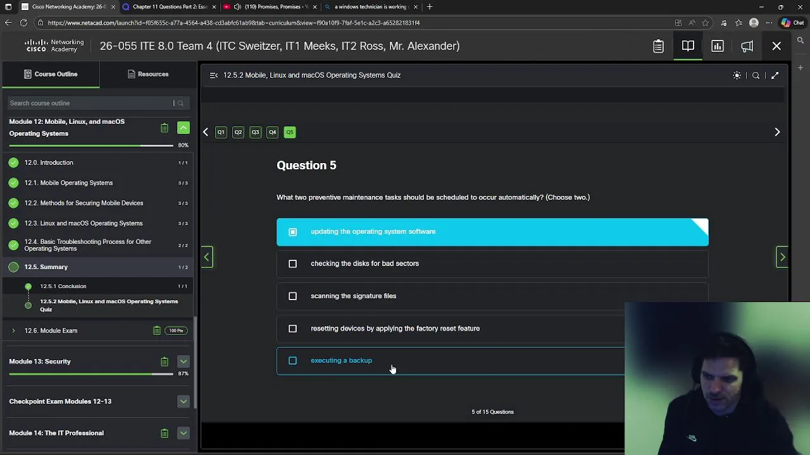The image size is (810, 455).
Task: Click Module 13 progress bar
Action: [x=91, y=374]
